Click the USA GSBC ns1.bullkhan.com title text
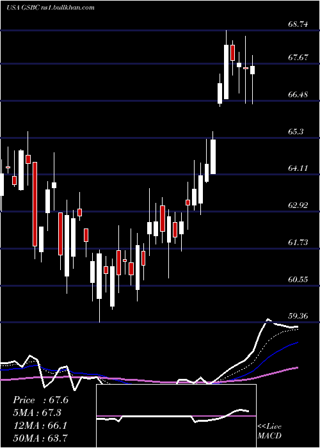Screen dimensions: 320x448 [51, 8]
